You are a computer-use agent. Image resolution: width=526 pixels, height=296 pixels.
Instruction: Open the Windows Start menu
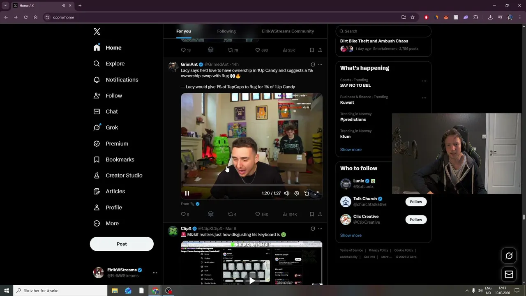(7, 291)
